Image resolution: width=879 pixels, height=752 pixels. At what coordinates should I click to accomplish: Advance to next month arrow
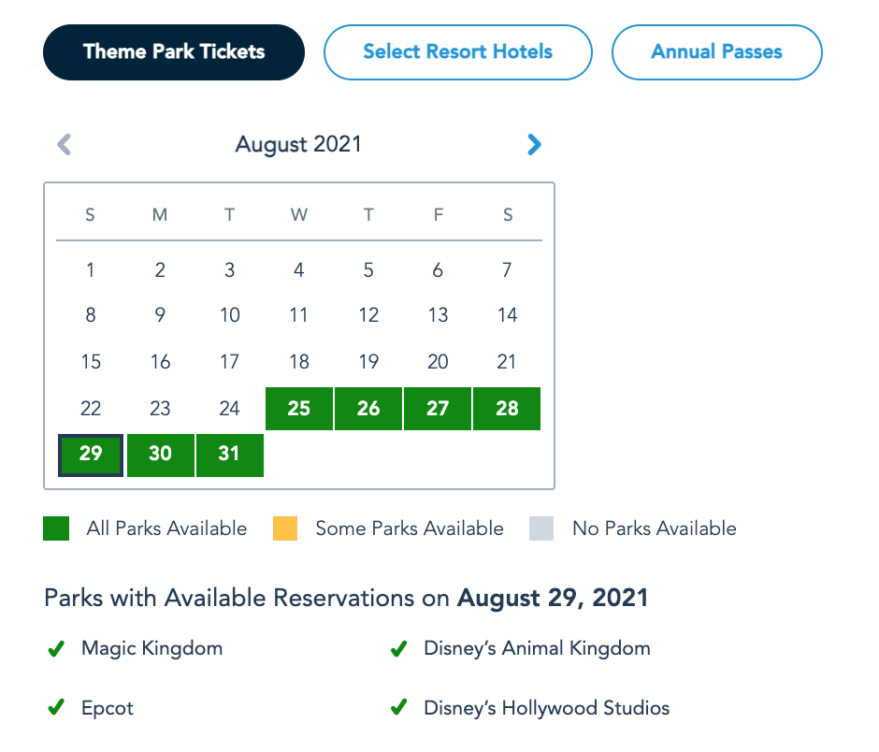click(x=534, y=144)
